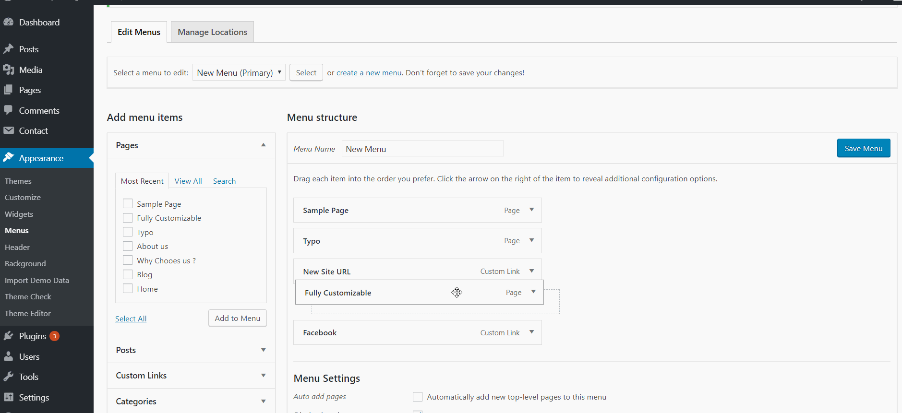The height and width of the screenshot is (413, 902).
Task: Check the Fully Customizable page checkbox
Action: [x=128, y=218]
